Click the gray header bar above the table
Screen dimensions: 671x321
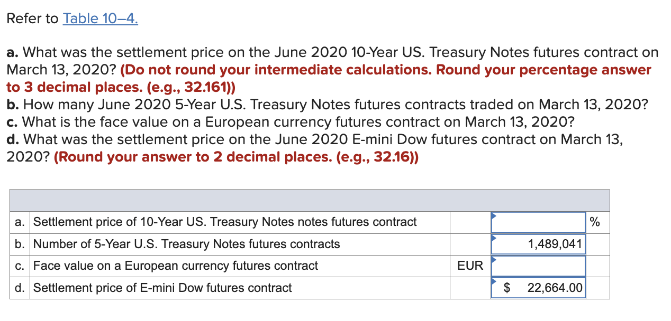pos(310,201)
